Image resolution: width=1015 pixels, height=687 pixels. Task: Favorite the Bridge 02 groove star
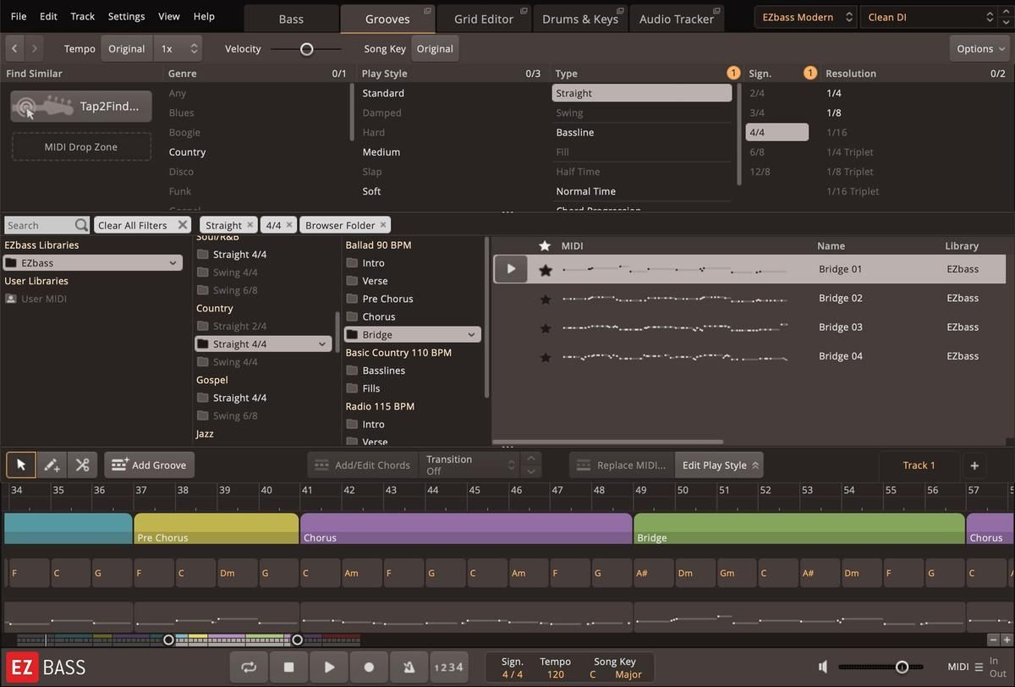(x=546, y=299)
